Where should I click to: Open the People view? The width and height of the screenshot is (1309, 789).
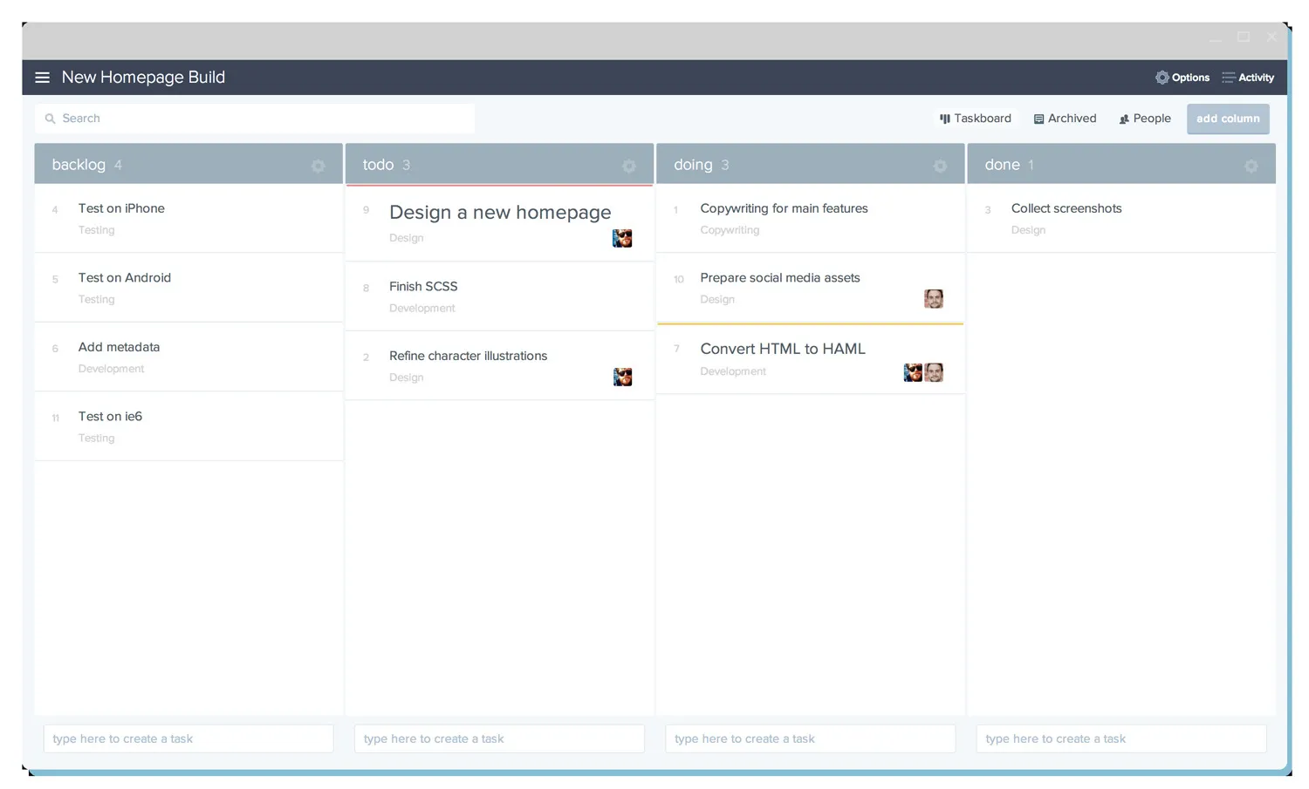pyautogui.click(x=1144, y=118)
